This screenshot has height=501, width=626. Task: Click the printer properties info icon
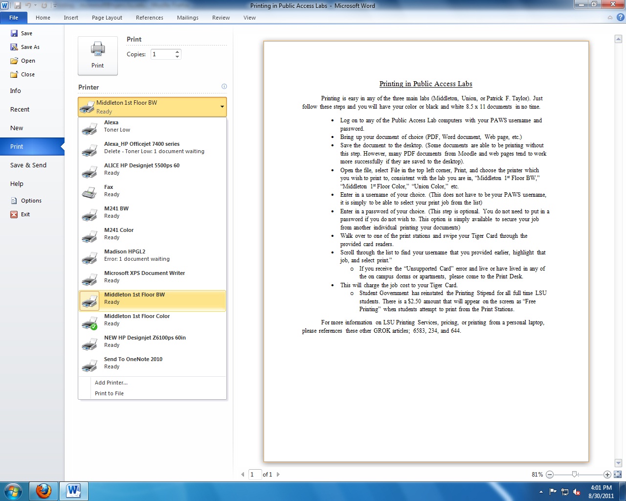(x=224, y=87)
